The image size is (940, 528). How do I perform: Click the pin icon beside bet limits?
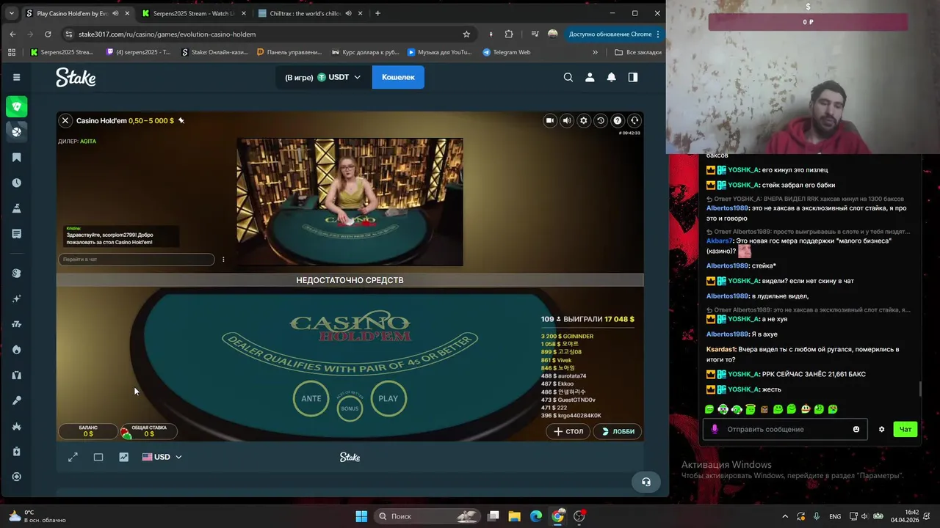click(181, 120)
